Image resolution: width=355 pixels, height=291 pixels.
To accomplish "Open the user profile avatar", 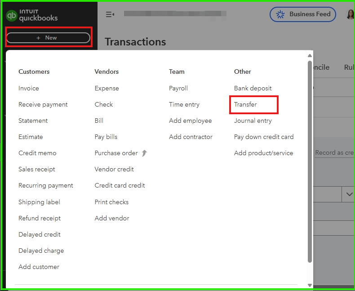I will coord(351,14).
